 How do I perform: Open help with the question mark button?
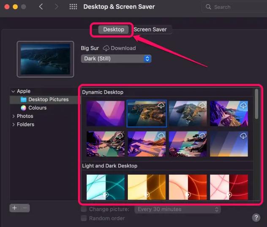(x=256, y=218)
